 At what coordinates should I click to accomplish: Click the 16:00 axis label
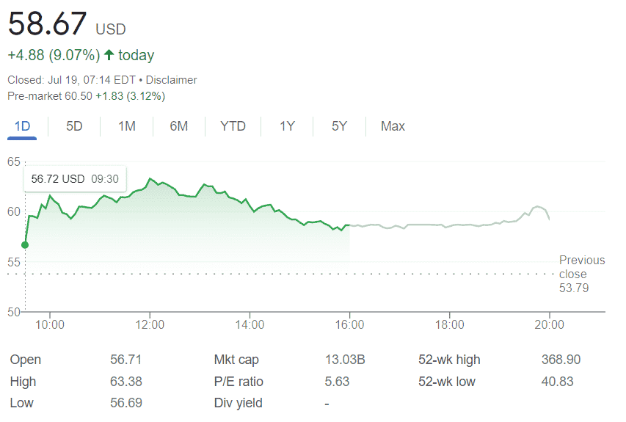coord(350,324)
